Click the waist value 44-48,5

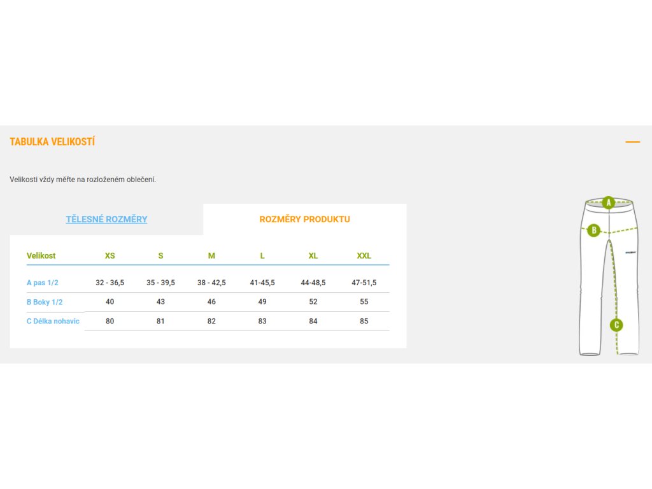[x=313, y=283]
